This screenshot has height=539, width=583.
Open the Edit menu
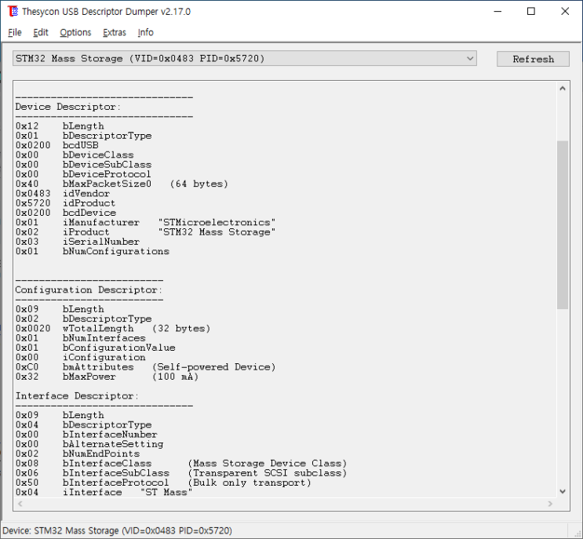click(41, 32)
